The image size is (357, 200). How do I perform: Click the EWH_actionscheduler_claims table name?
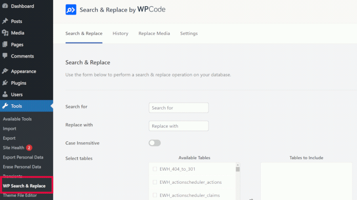190,195
